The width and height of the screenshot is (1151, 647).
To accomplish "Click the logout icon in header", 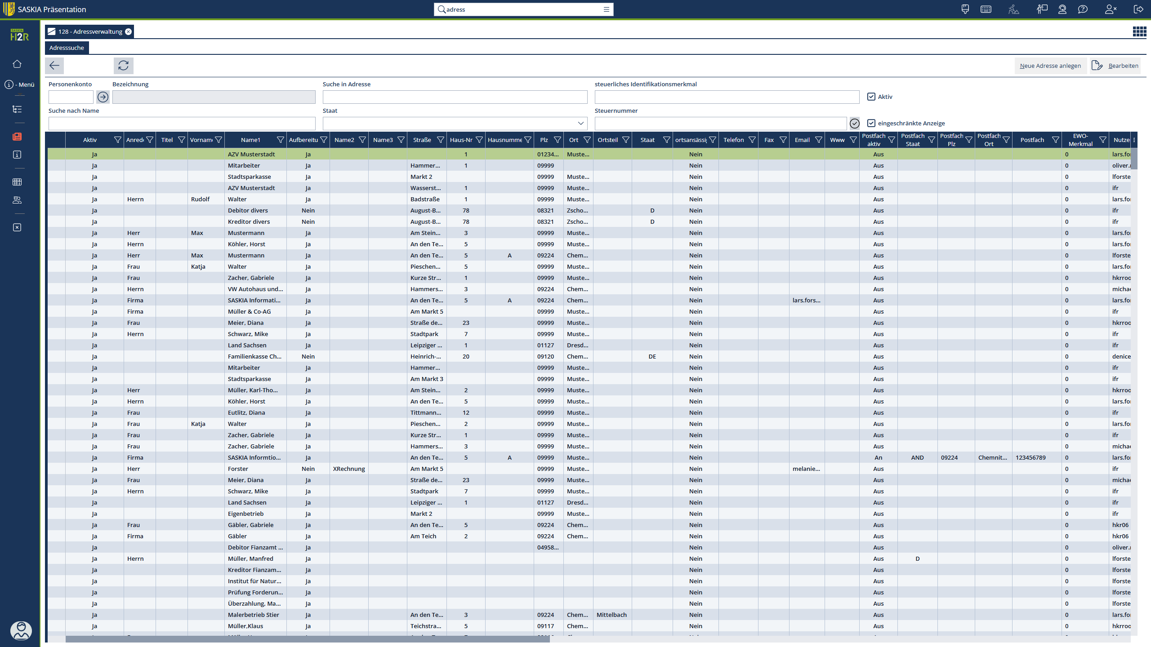I will coord(1138,9).
